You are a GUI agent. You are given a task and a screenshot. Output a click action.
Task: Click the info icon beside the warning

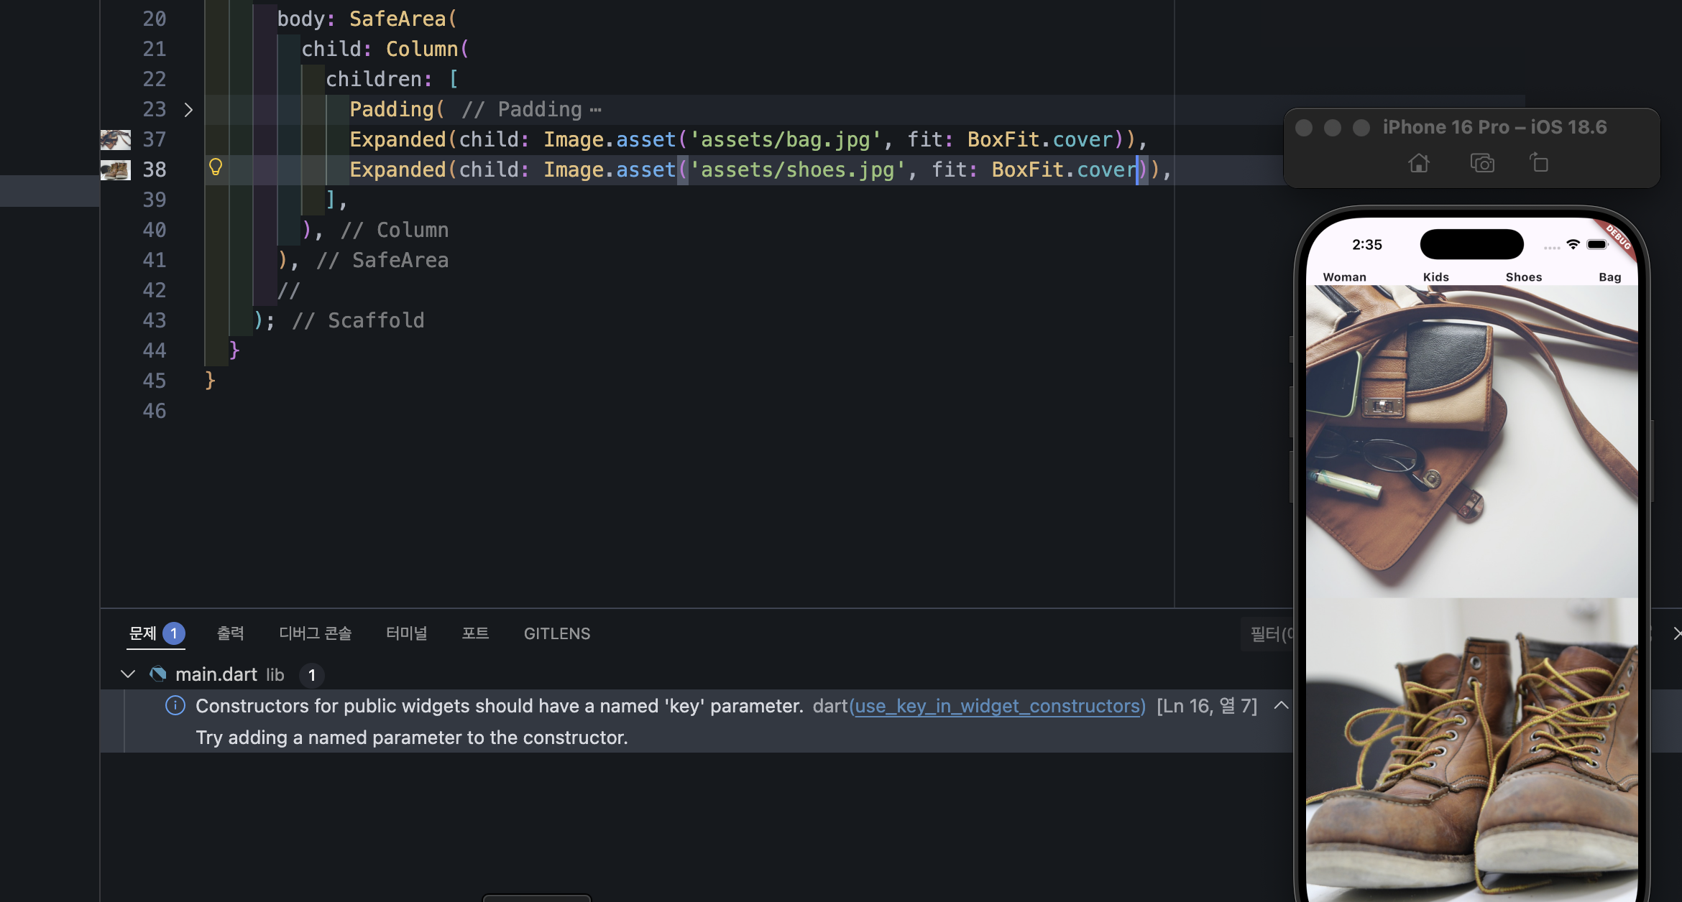[175, 705]
